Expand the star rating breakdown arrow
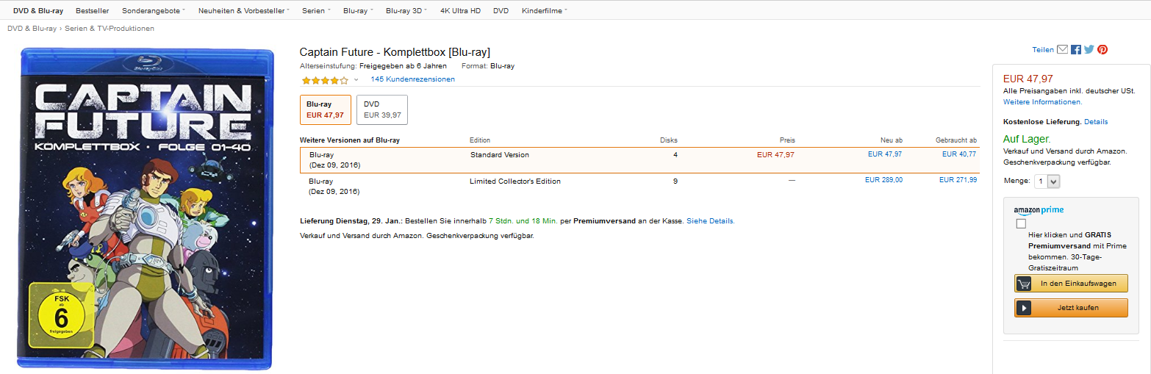The image size is (1151, 374). (x=356, y=80)
